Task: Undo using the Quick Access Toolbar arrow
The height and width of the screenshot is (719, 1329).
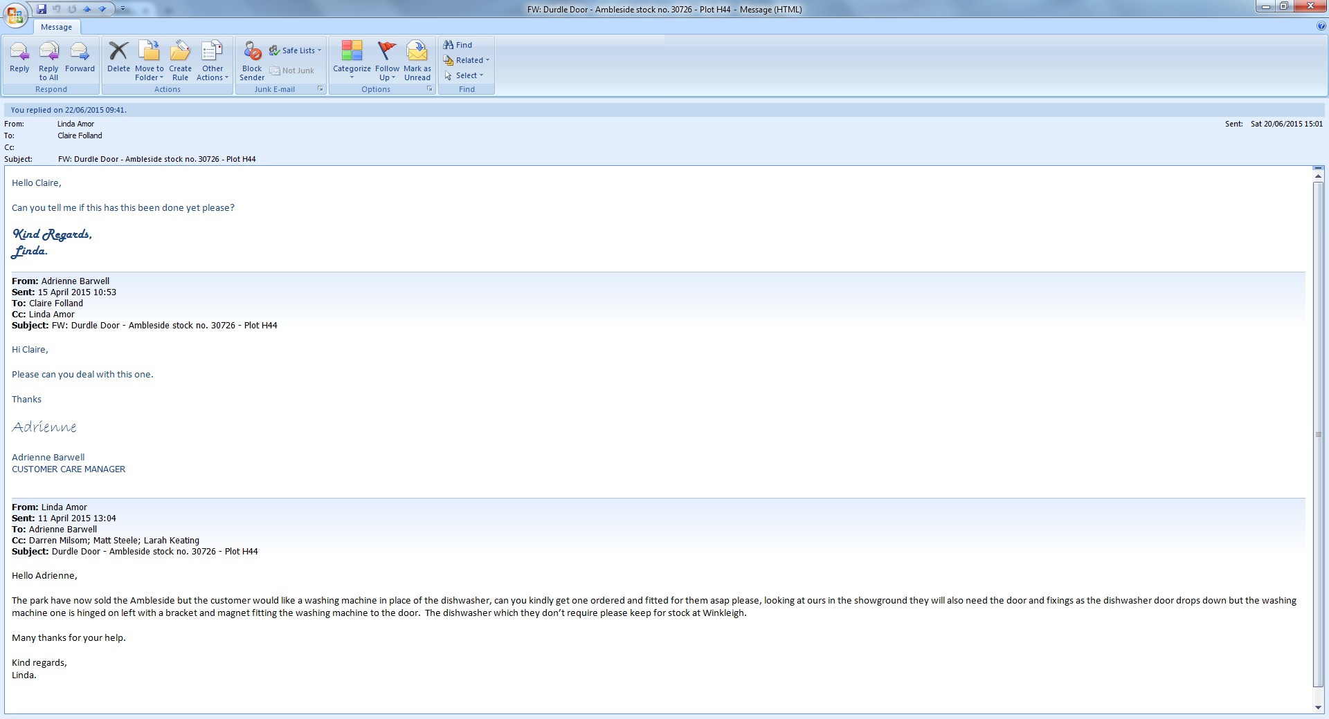Action: [x=57, y=9]
